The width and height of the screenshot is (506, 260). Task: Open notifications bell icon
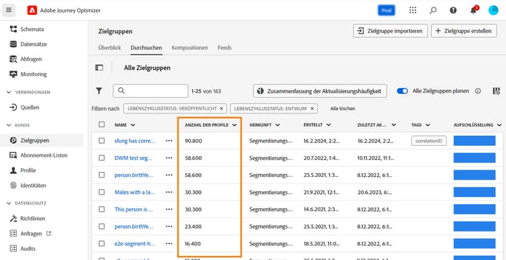pos(474,10)
